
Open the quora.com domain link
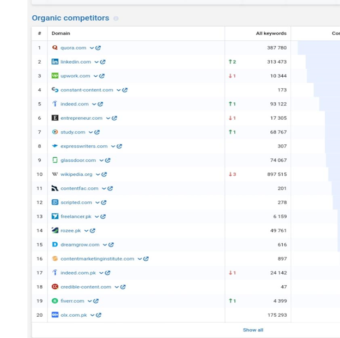74,48
